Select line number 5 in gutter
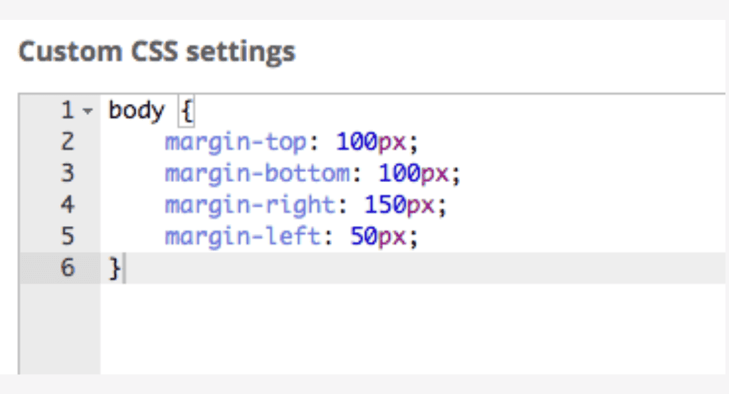This screenshot has width=729, height=394. pyautogui.click(x=68, y=236)
